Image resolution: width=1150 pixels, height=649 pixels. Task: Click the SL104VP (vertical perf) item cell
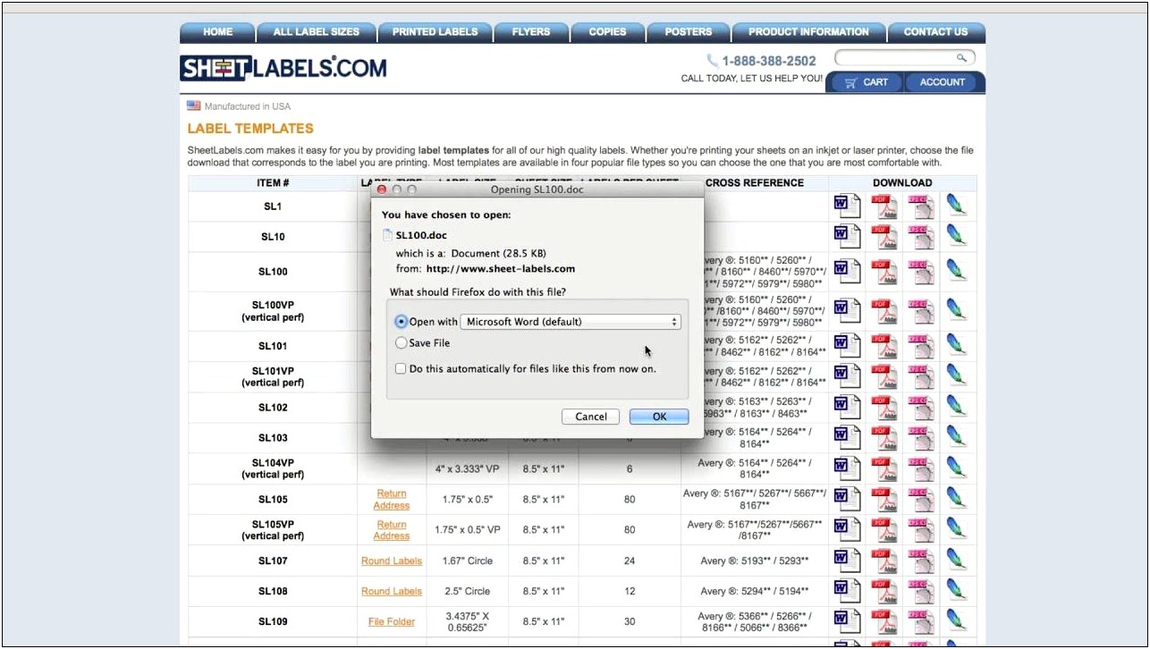tap(273, 468)
